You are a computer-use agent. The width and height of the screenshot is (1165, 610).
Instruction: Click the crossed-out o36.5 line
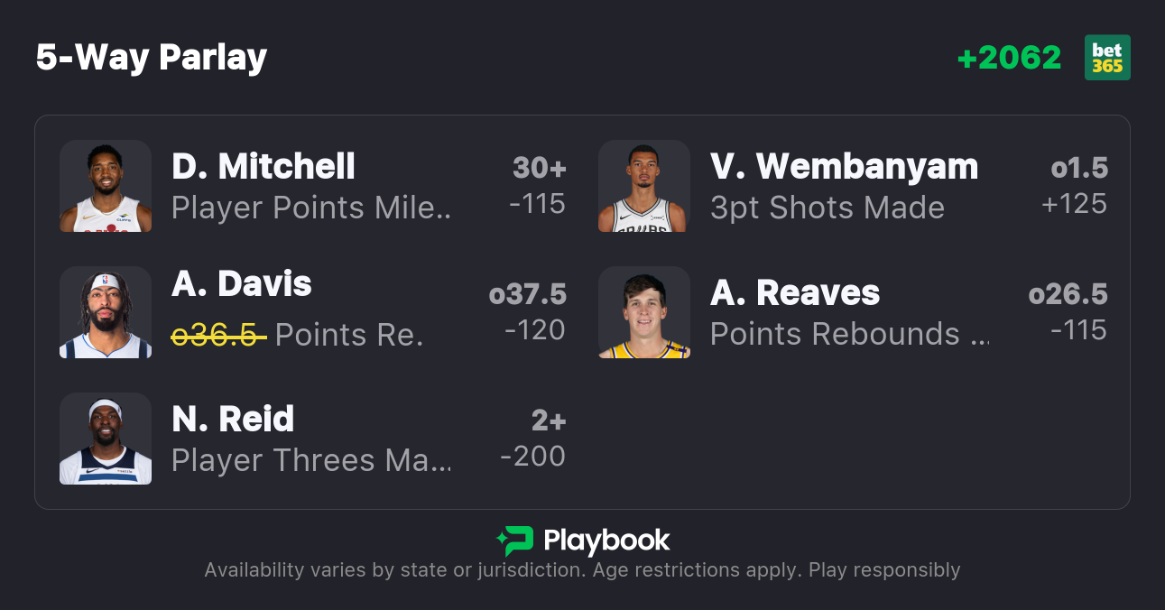(x=219, y=335)
